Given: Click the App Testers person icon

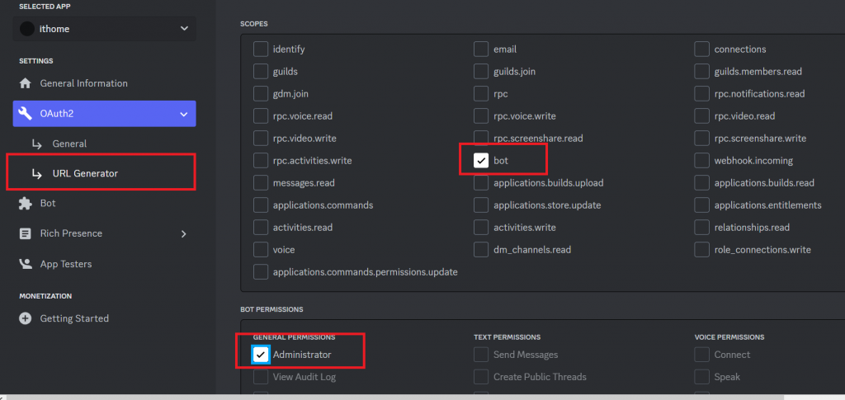Looking at the screenshot, I should pyautogui.click(x=26, y=264).
